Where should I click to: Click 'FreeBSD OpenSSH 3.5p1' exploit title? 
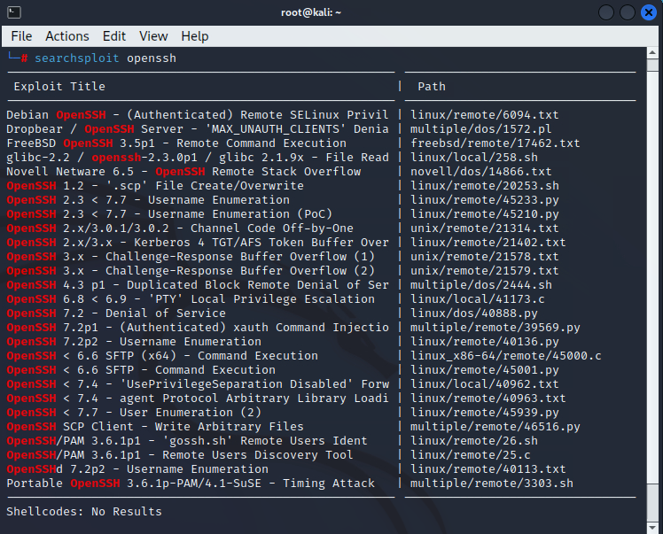click(x=175, y=143)
